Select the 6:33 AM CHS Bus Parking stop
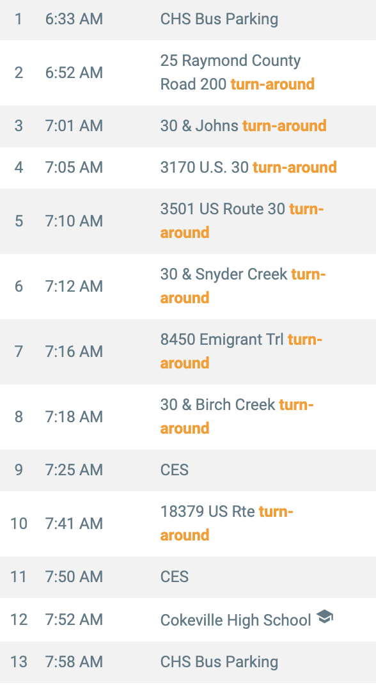 pyautogui.click(x=188, y=19)
